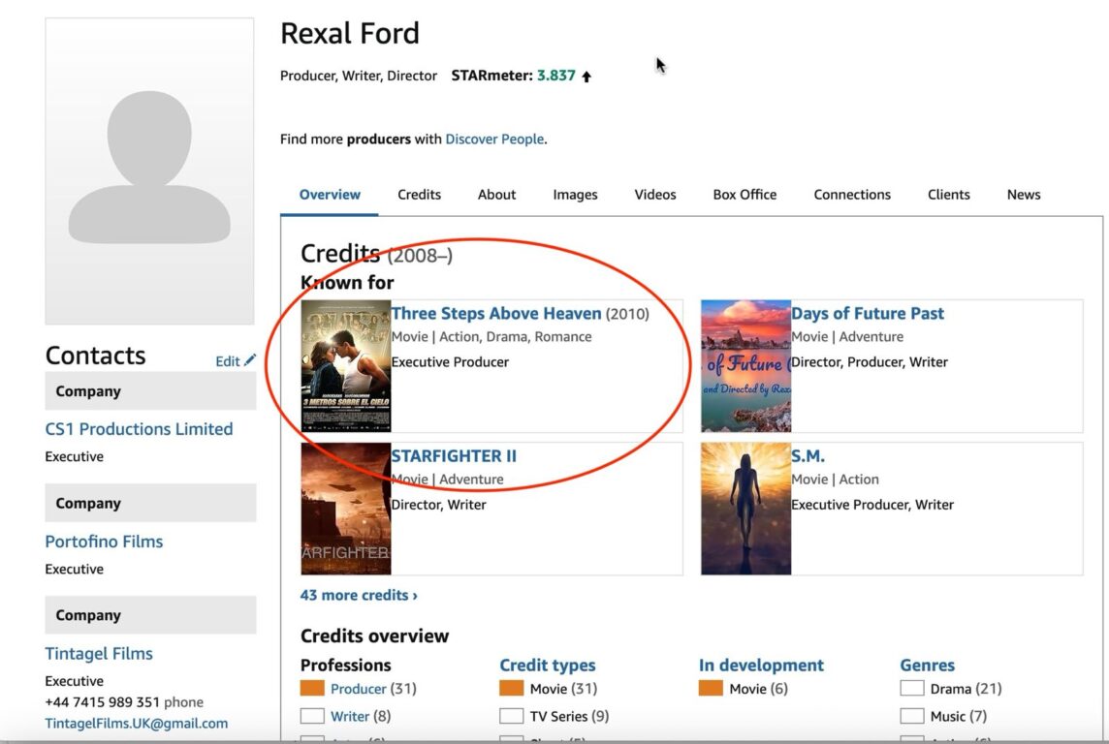The width and height of the screenshot is (1109, 744).
Task: Click the Edit pencil icon in Contacts
Action: coord(250,360)
